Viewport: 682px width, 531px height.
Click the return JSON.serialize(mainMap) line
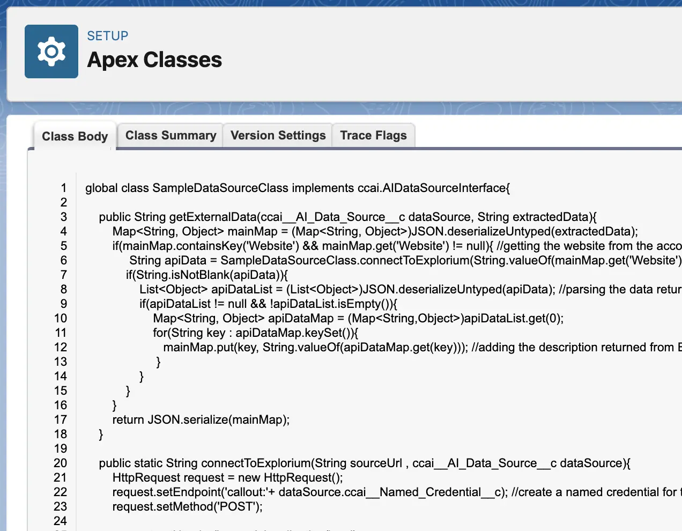coord(201,420)
